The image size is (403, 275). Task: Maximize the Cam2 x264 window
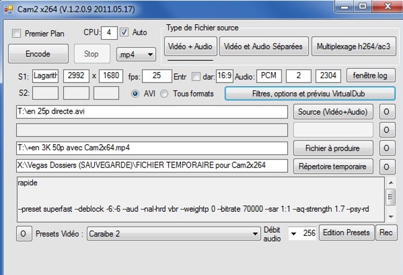[x=363, y=6]
